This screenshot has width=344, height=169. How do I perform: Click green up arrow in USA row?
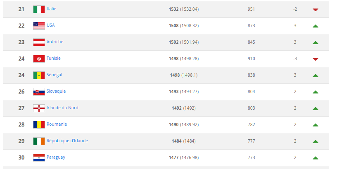[x=316, y=26]
